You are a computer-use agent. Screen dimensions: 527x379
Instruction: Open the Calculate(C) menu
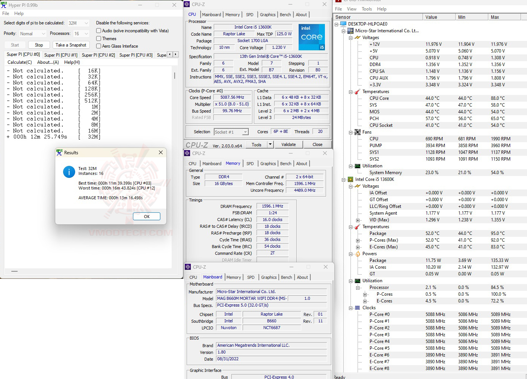[x=20, y=62]
